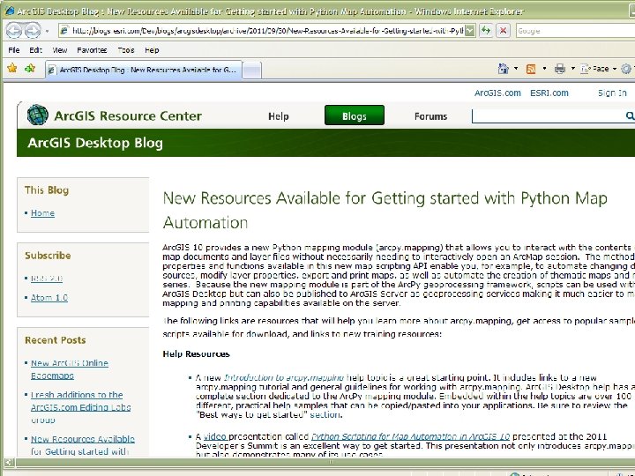Click the ArcGIS Desktop Blog banner title
Screen dimensions: 635x476
coord(95,143)
